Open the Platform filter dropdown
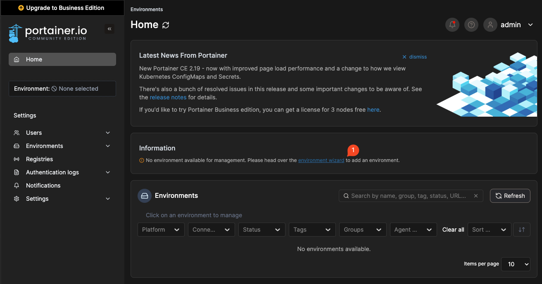This screenshot has height=284, width=542. pyautogui.click(x=161, y=230)
